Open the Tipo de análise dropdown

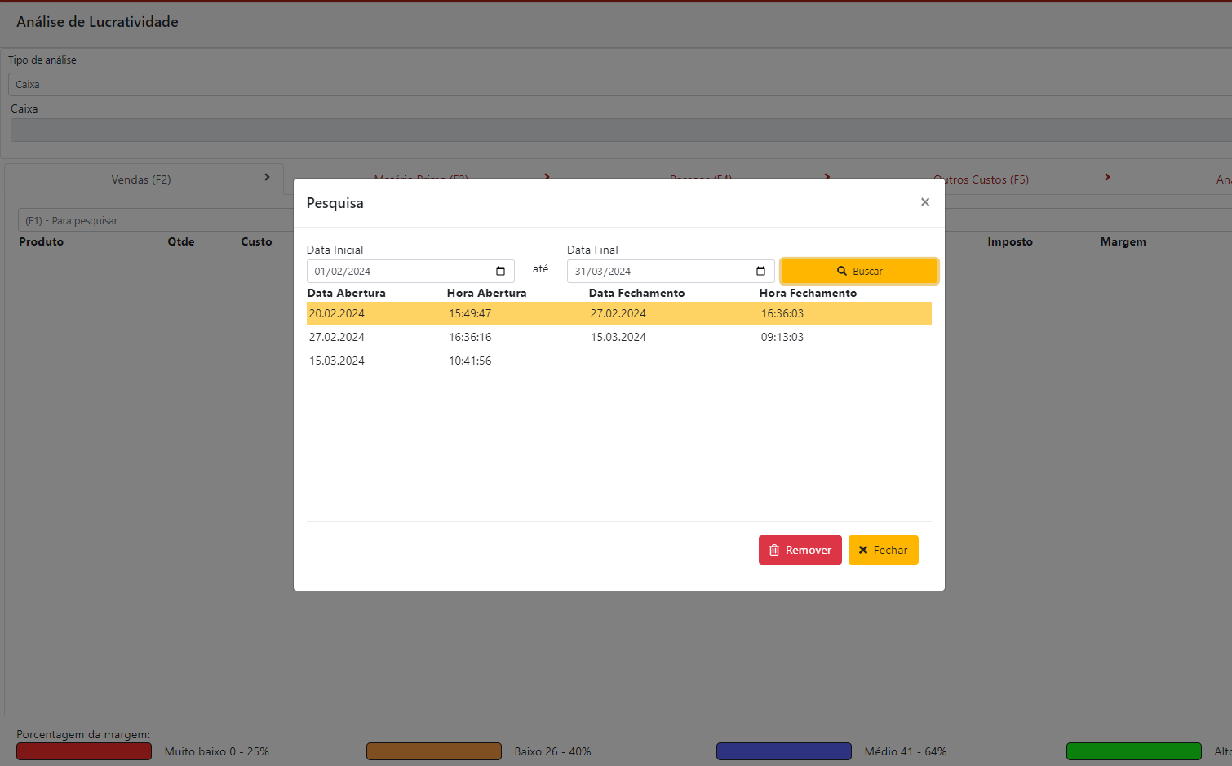(x=620, y=85)
